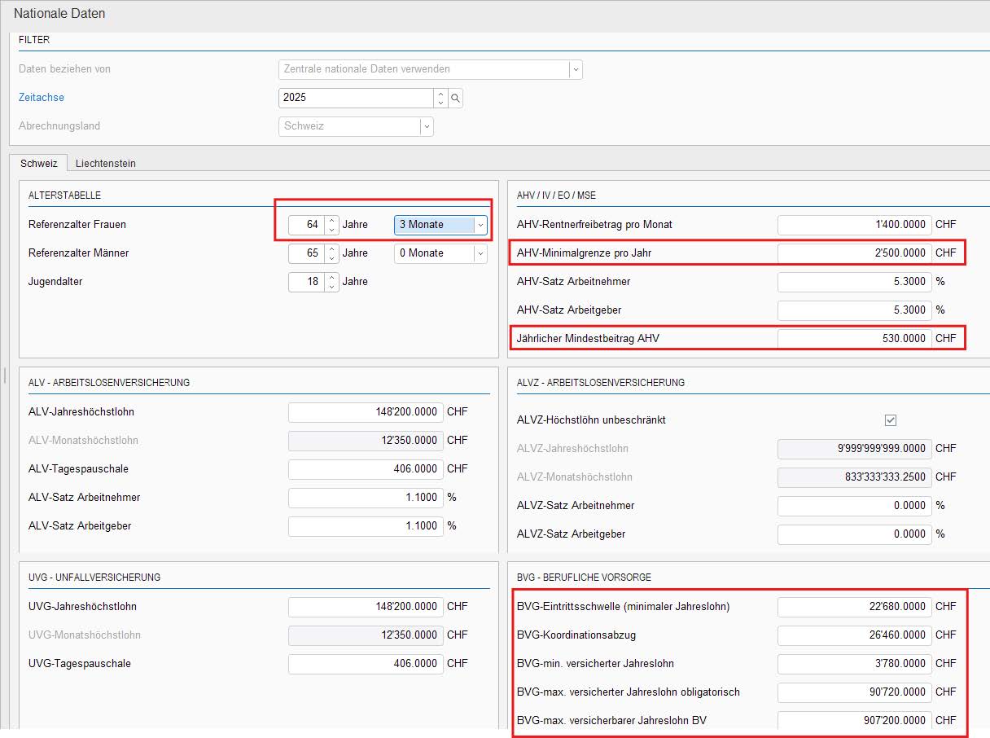Open the Referenzalter Frauen months dropdown

480,225
